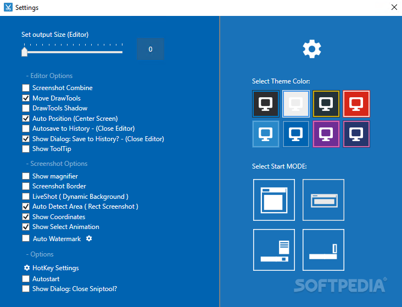Turn on Show magnifier checkbox
Screen dimensions: 402x307
point(26,176)
